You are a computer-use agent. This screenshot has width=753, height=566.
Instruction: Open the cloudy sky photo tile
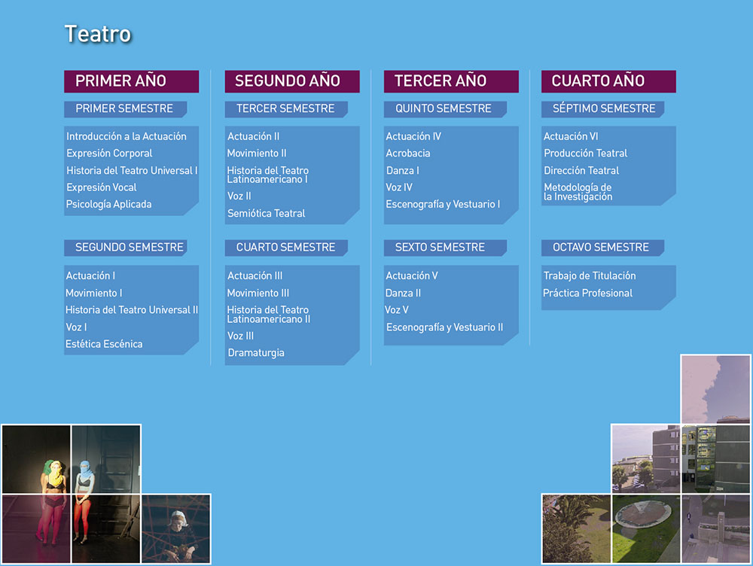coord(716,389)
